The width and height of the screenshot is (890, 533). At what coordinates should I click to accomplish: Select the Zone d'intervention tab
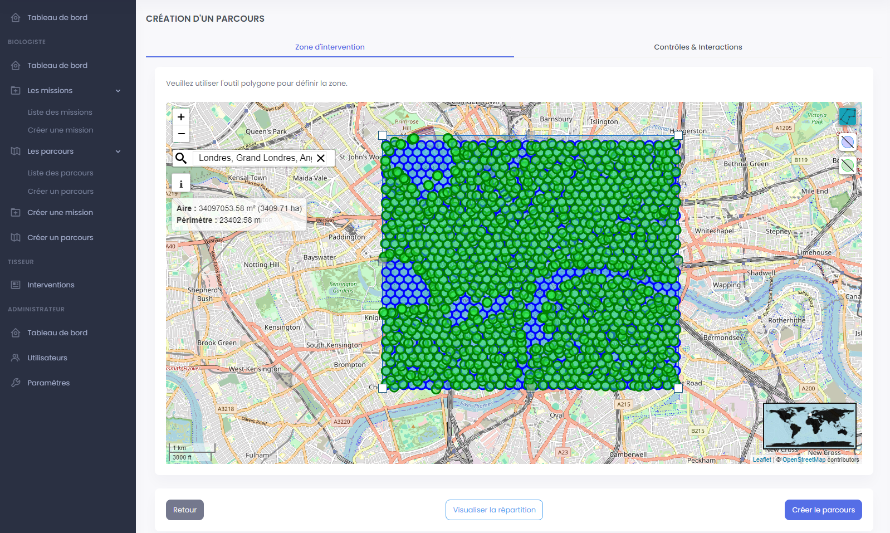tap(330, 47)
